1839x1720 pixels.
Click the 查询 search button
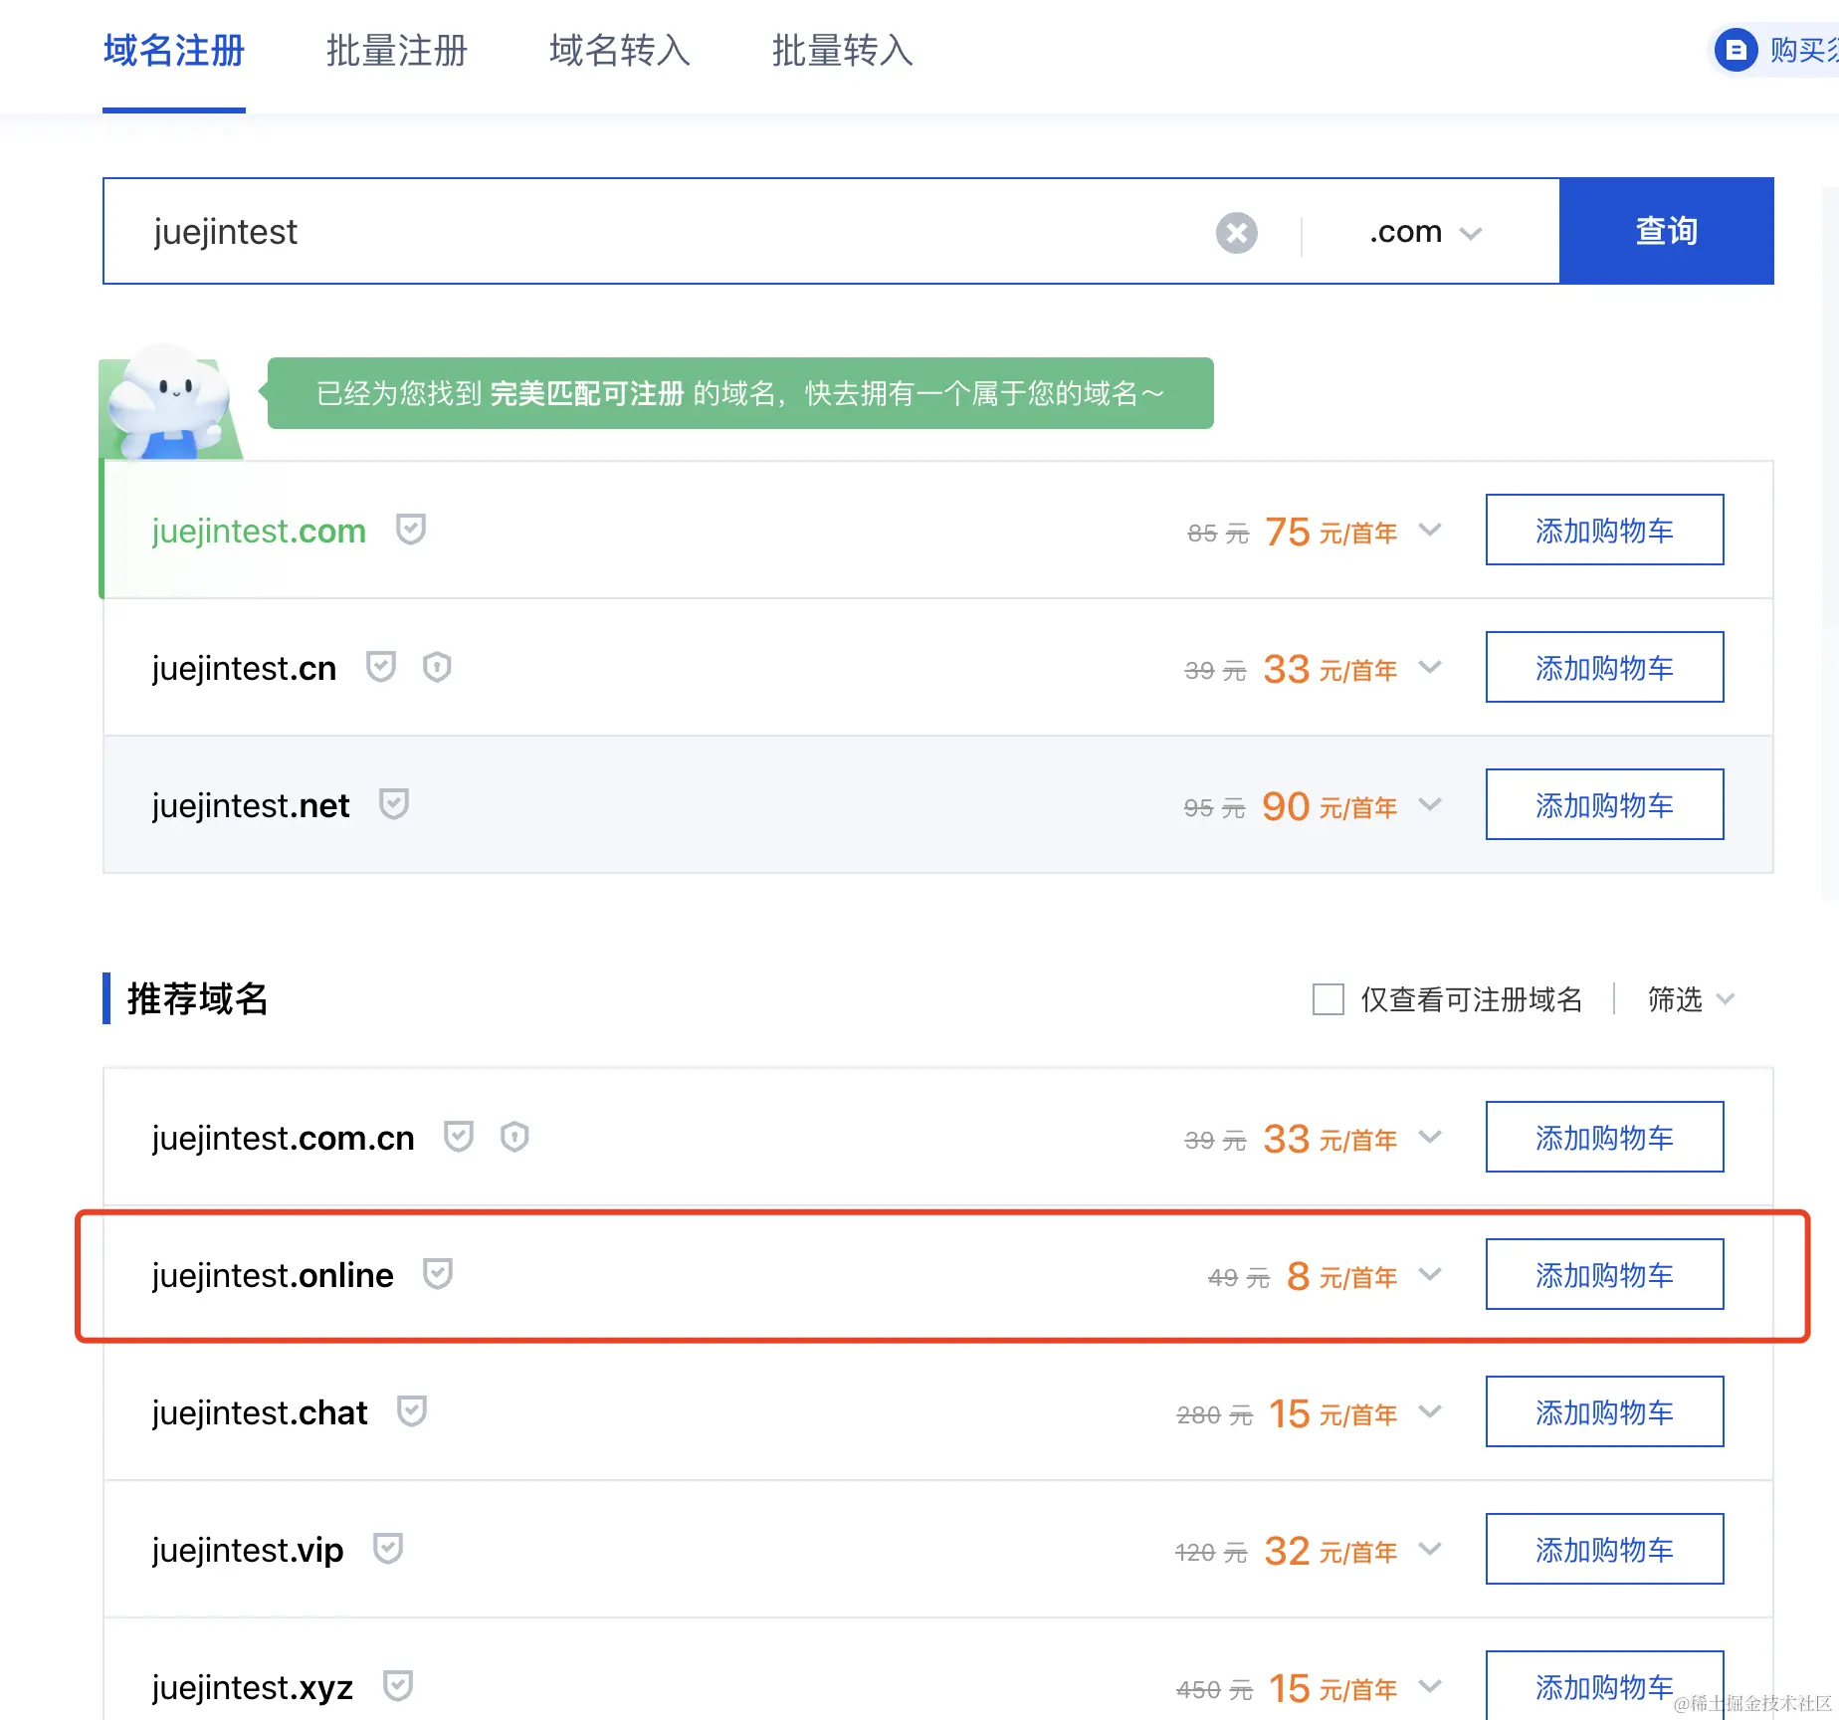(x=1666, y=231)
